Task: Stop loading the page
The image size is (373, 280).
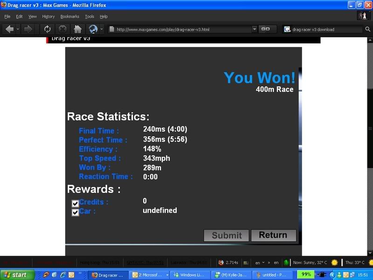Action: (x=62, y=29)
